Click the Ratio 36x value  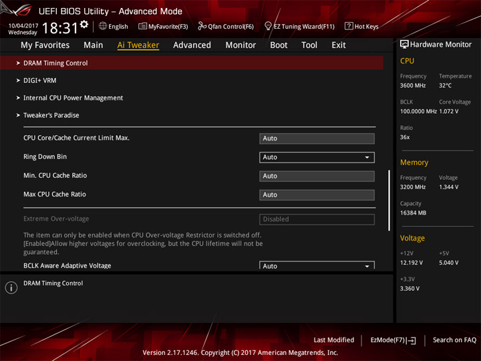405,137
